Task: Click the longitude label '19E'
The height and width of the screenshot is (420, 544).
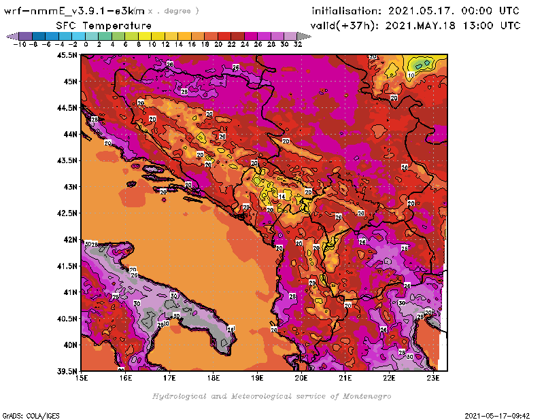Action: (257, 378)
